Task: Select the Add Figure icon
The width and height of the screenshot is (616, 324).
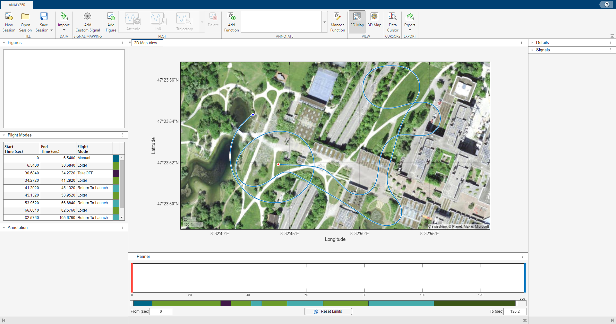Action: click(x=111, y=21)
